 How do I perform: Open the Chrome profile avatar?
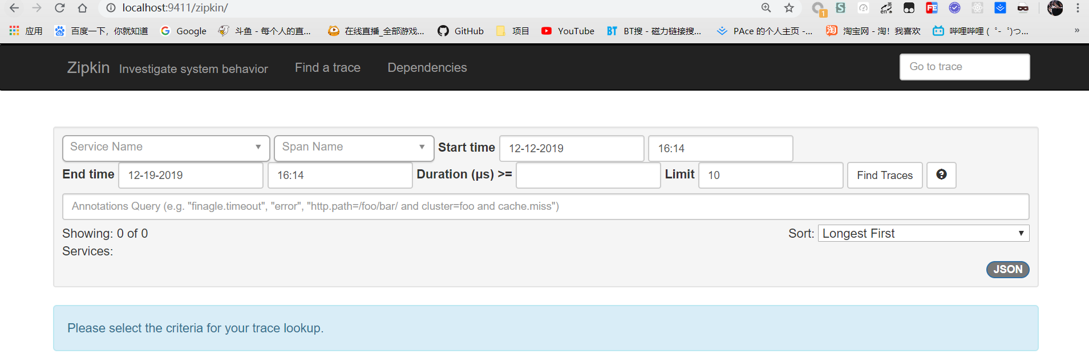(x=1055, y=8)
